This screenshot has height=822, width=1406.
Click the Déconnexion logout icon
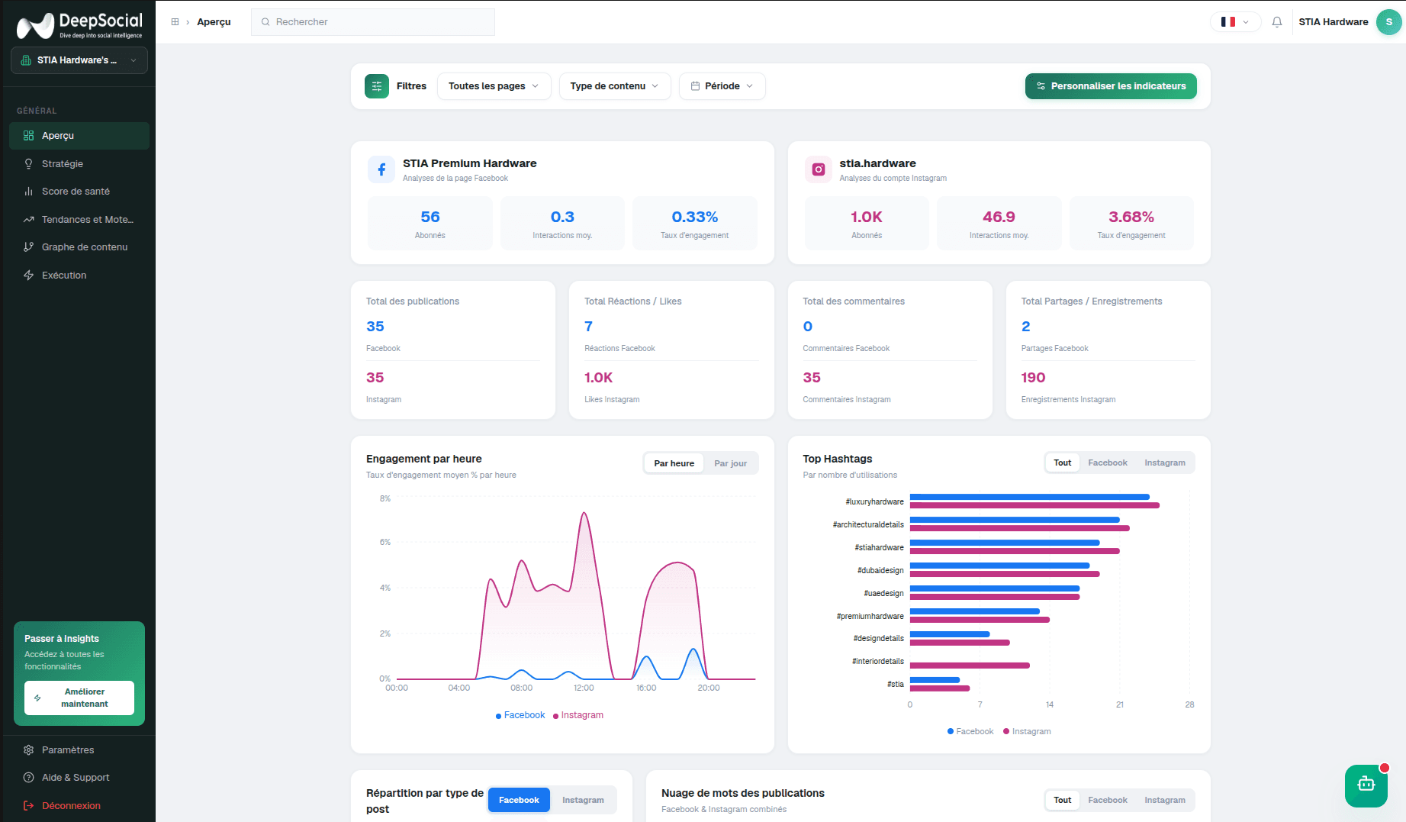click(x=28, y=806)
